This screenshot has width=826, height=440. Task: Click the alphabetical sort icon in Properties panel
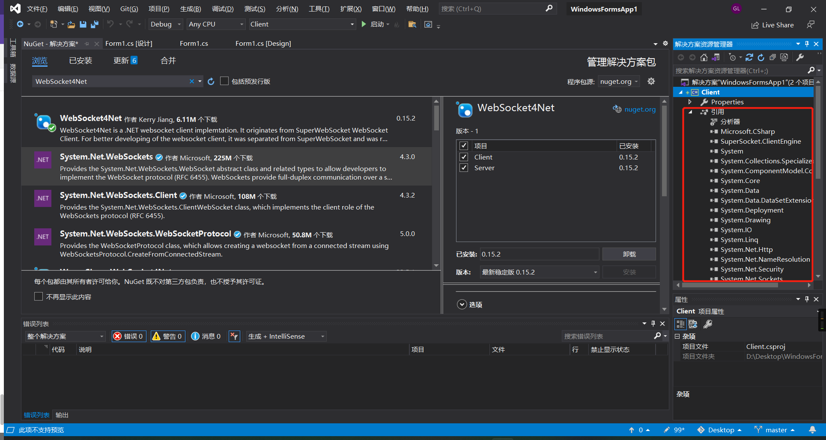tap(693, 324)
